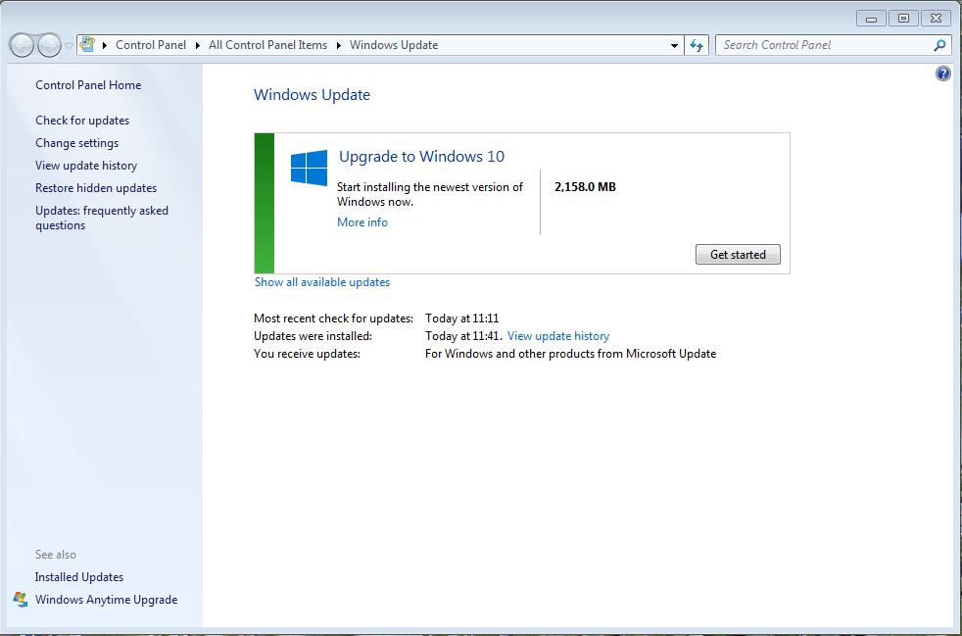Image resolution: width=962 pixels, height=636 pixels.
Task: Open View update history in sidebar
Action: pyautogui.click(x=86, y=166)
